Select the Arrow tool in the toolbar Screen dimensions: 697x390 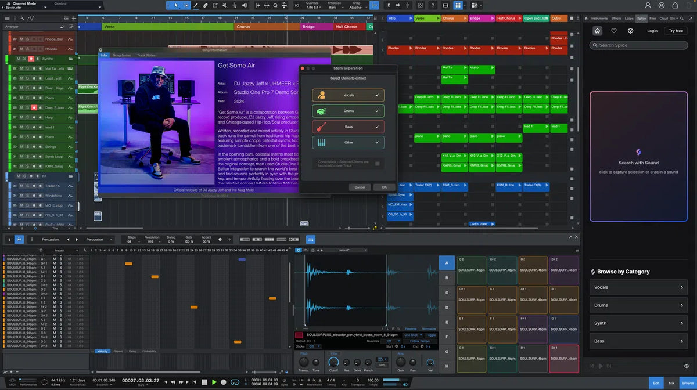click(177, 5)
